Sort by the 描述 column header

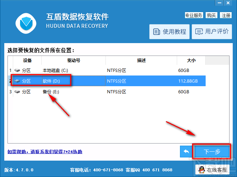click(x=141, y=61)
